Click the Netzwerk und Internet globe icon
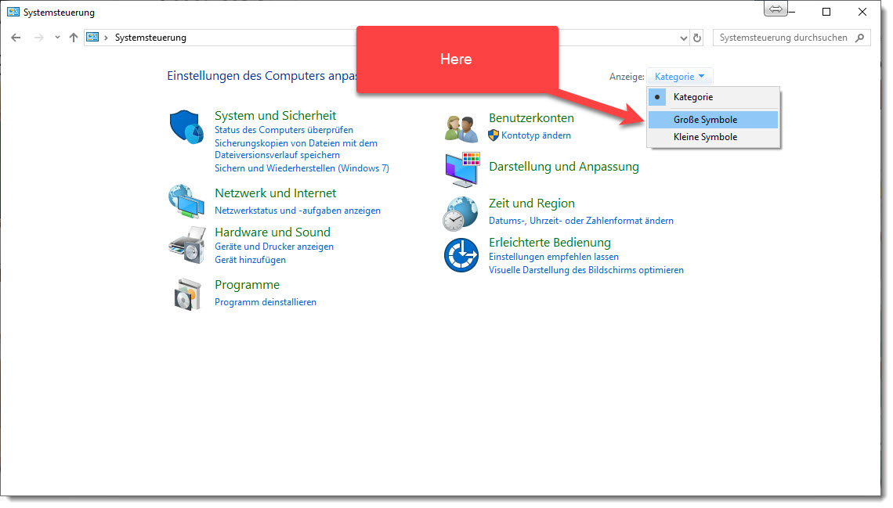This screenshot has height=508, width=893. 186,201
